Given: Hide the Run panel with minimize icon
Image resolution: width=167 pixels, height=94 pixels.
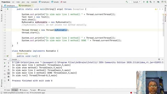Looking at the screenshot, I should (162, 59).
